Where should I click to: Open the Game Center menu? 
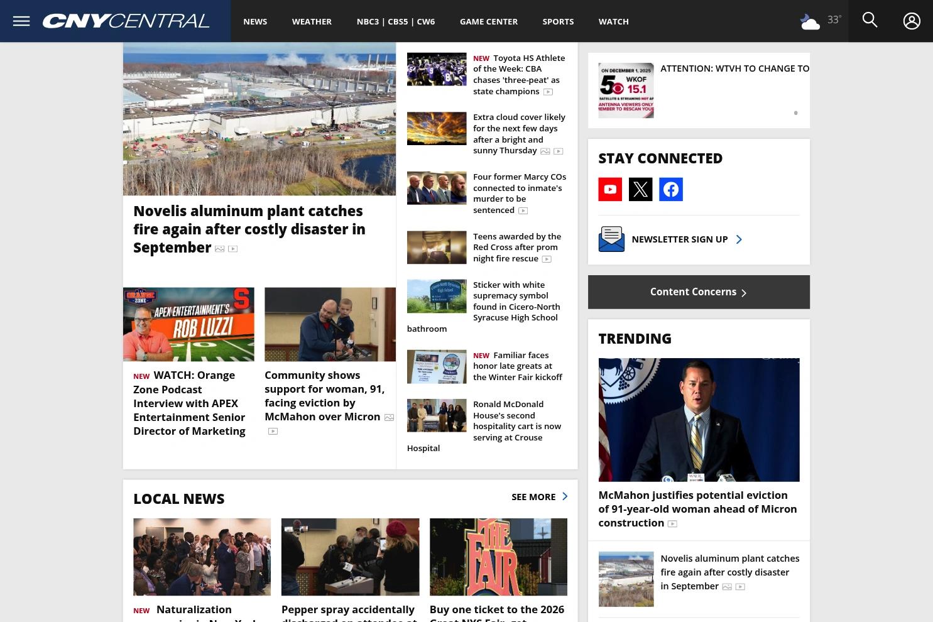point(489,21)
